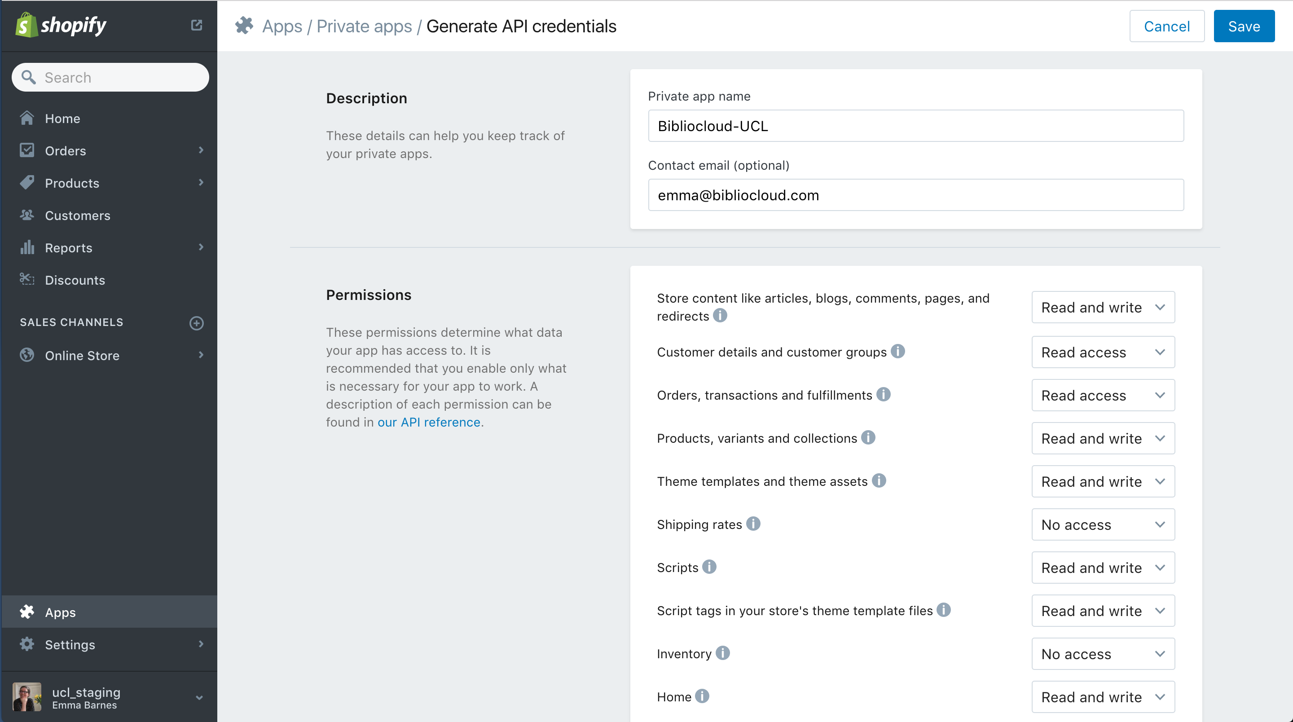
Task: Click the Private app name field
Action: tap(915, 126)
